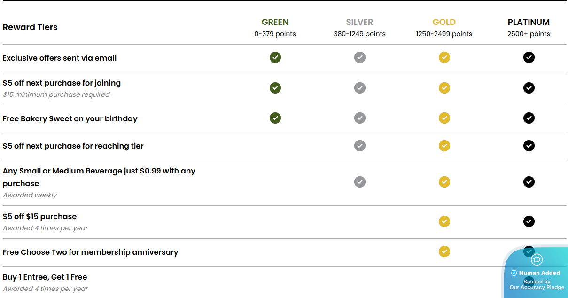Click the Buy 1 Entree, Get 1 Free row
The image size is (568, 298).
coord(284,282)
